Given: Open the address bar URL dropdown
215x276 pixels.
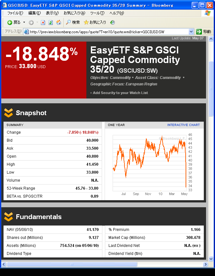Looking at the screenshot, I should pyautogui.click(x=191, y=31).
